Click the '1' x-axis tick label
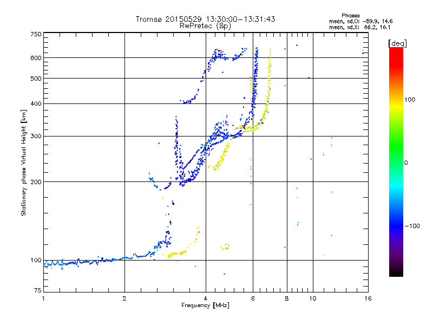This screenshot has height=325, width=433. pyautogui.click(x=43, y=298)
